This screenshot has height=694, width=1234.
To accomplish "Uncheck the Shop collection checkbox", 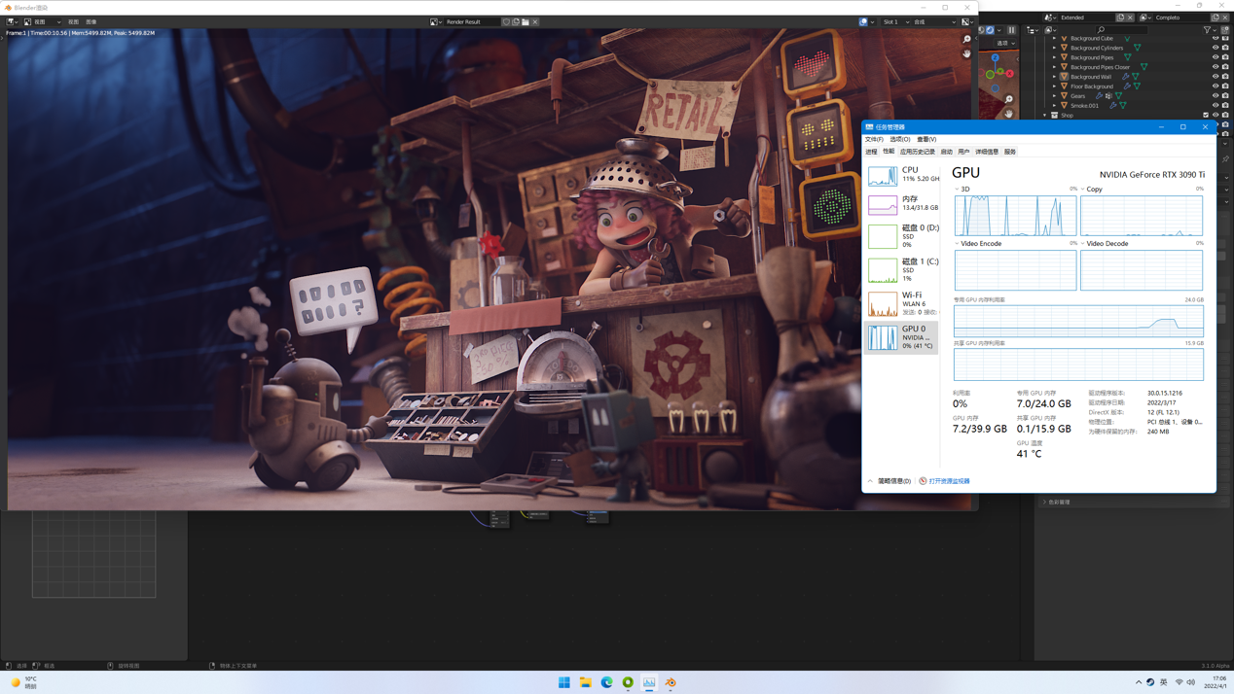I will click(x=1206, y=115).
